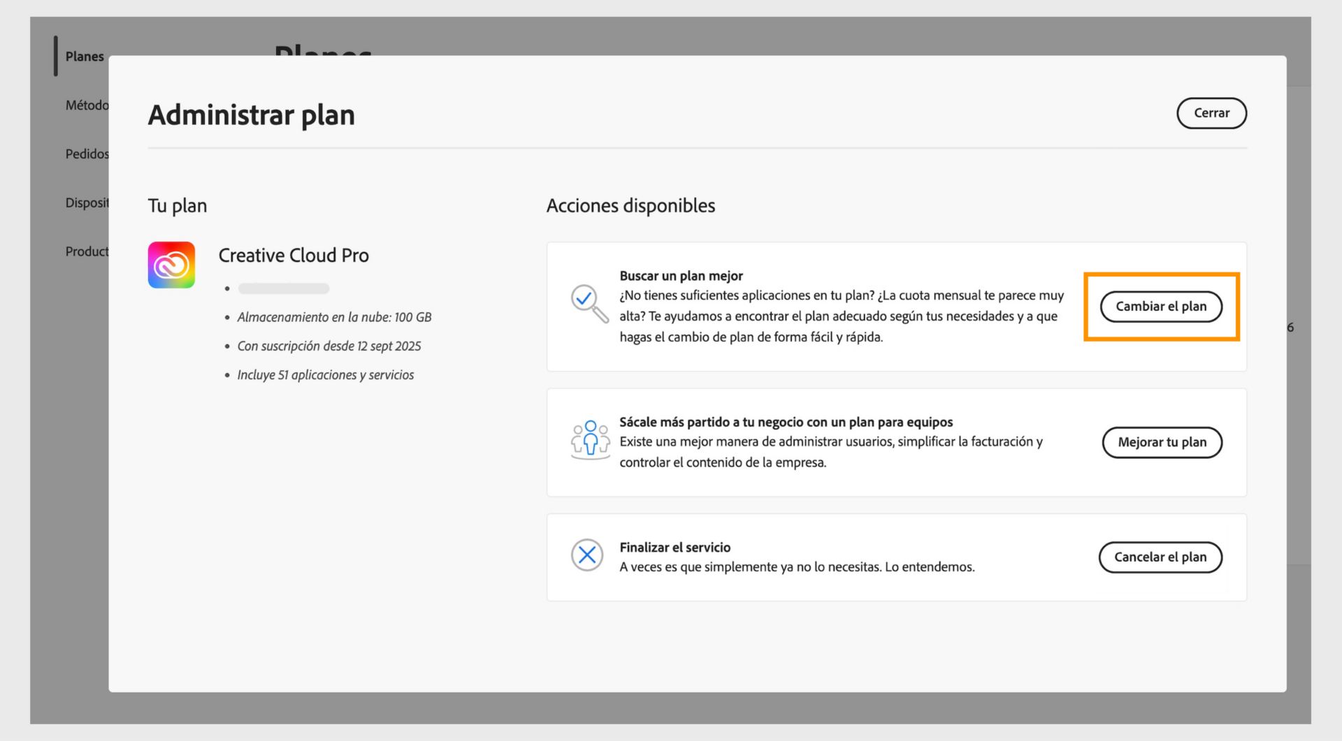Click the Buscar un plan mejor heading
1342x741 pixels.
pos(681,276)
